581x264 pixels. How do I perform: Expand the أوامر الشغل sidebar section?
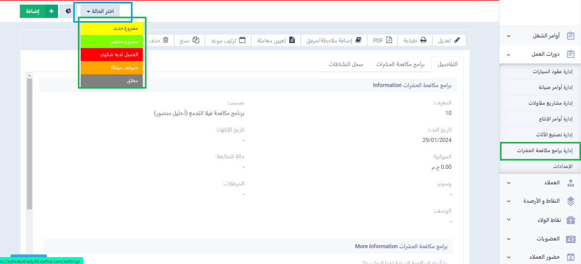[508, 36]
